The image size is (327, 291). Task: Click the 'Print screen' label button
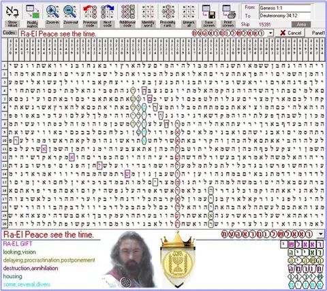pyautogui.click(x=229, y=24)
